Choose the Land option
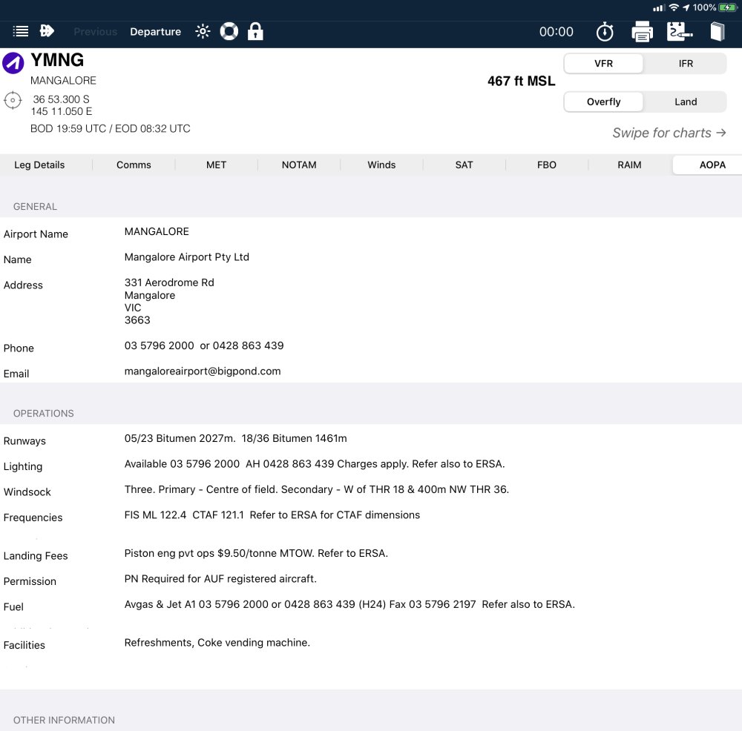Viewport: 742px width, 731px height. tap(686, 102)
